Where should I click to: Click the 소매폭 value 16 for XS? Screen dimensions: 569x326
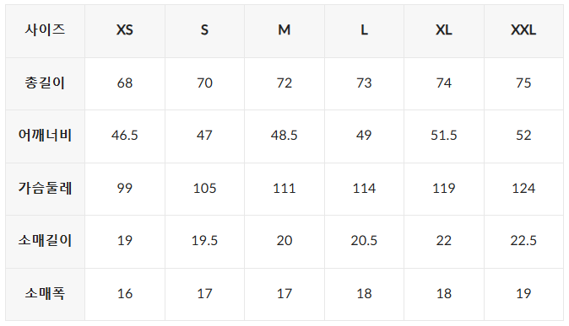[x=125, y=294]
